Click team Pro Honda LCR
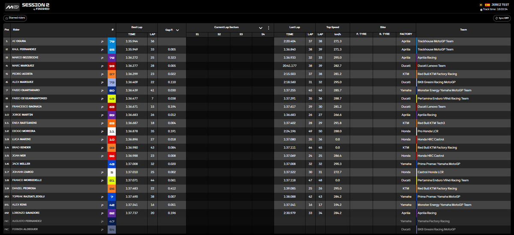Screen dimensions: 514x235 [428, 131]
